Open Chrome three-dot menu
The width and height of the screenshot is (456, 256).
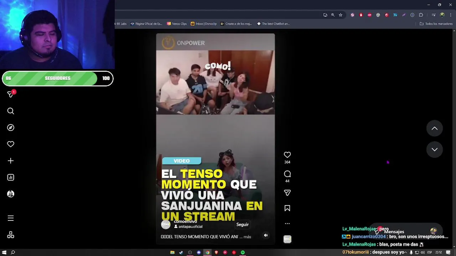[450, 15]
